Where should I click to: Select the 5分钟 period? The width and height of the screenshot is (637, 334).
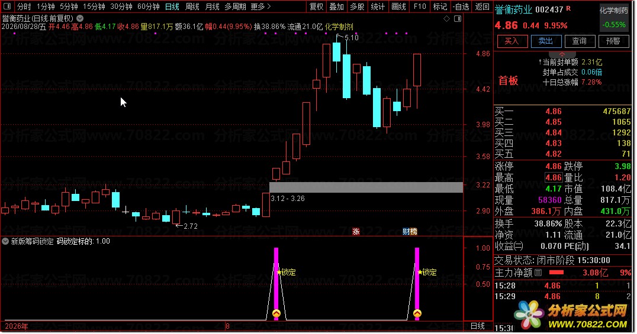tap(69, 7)
